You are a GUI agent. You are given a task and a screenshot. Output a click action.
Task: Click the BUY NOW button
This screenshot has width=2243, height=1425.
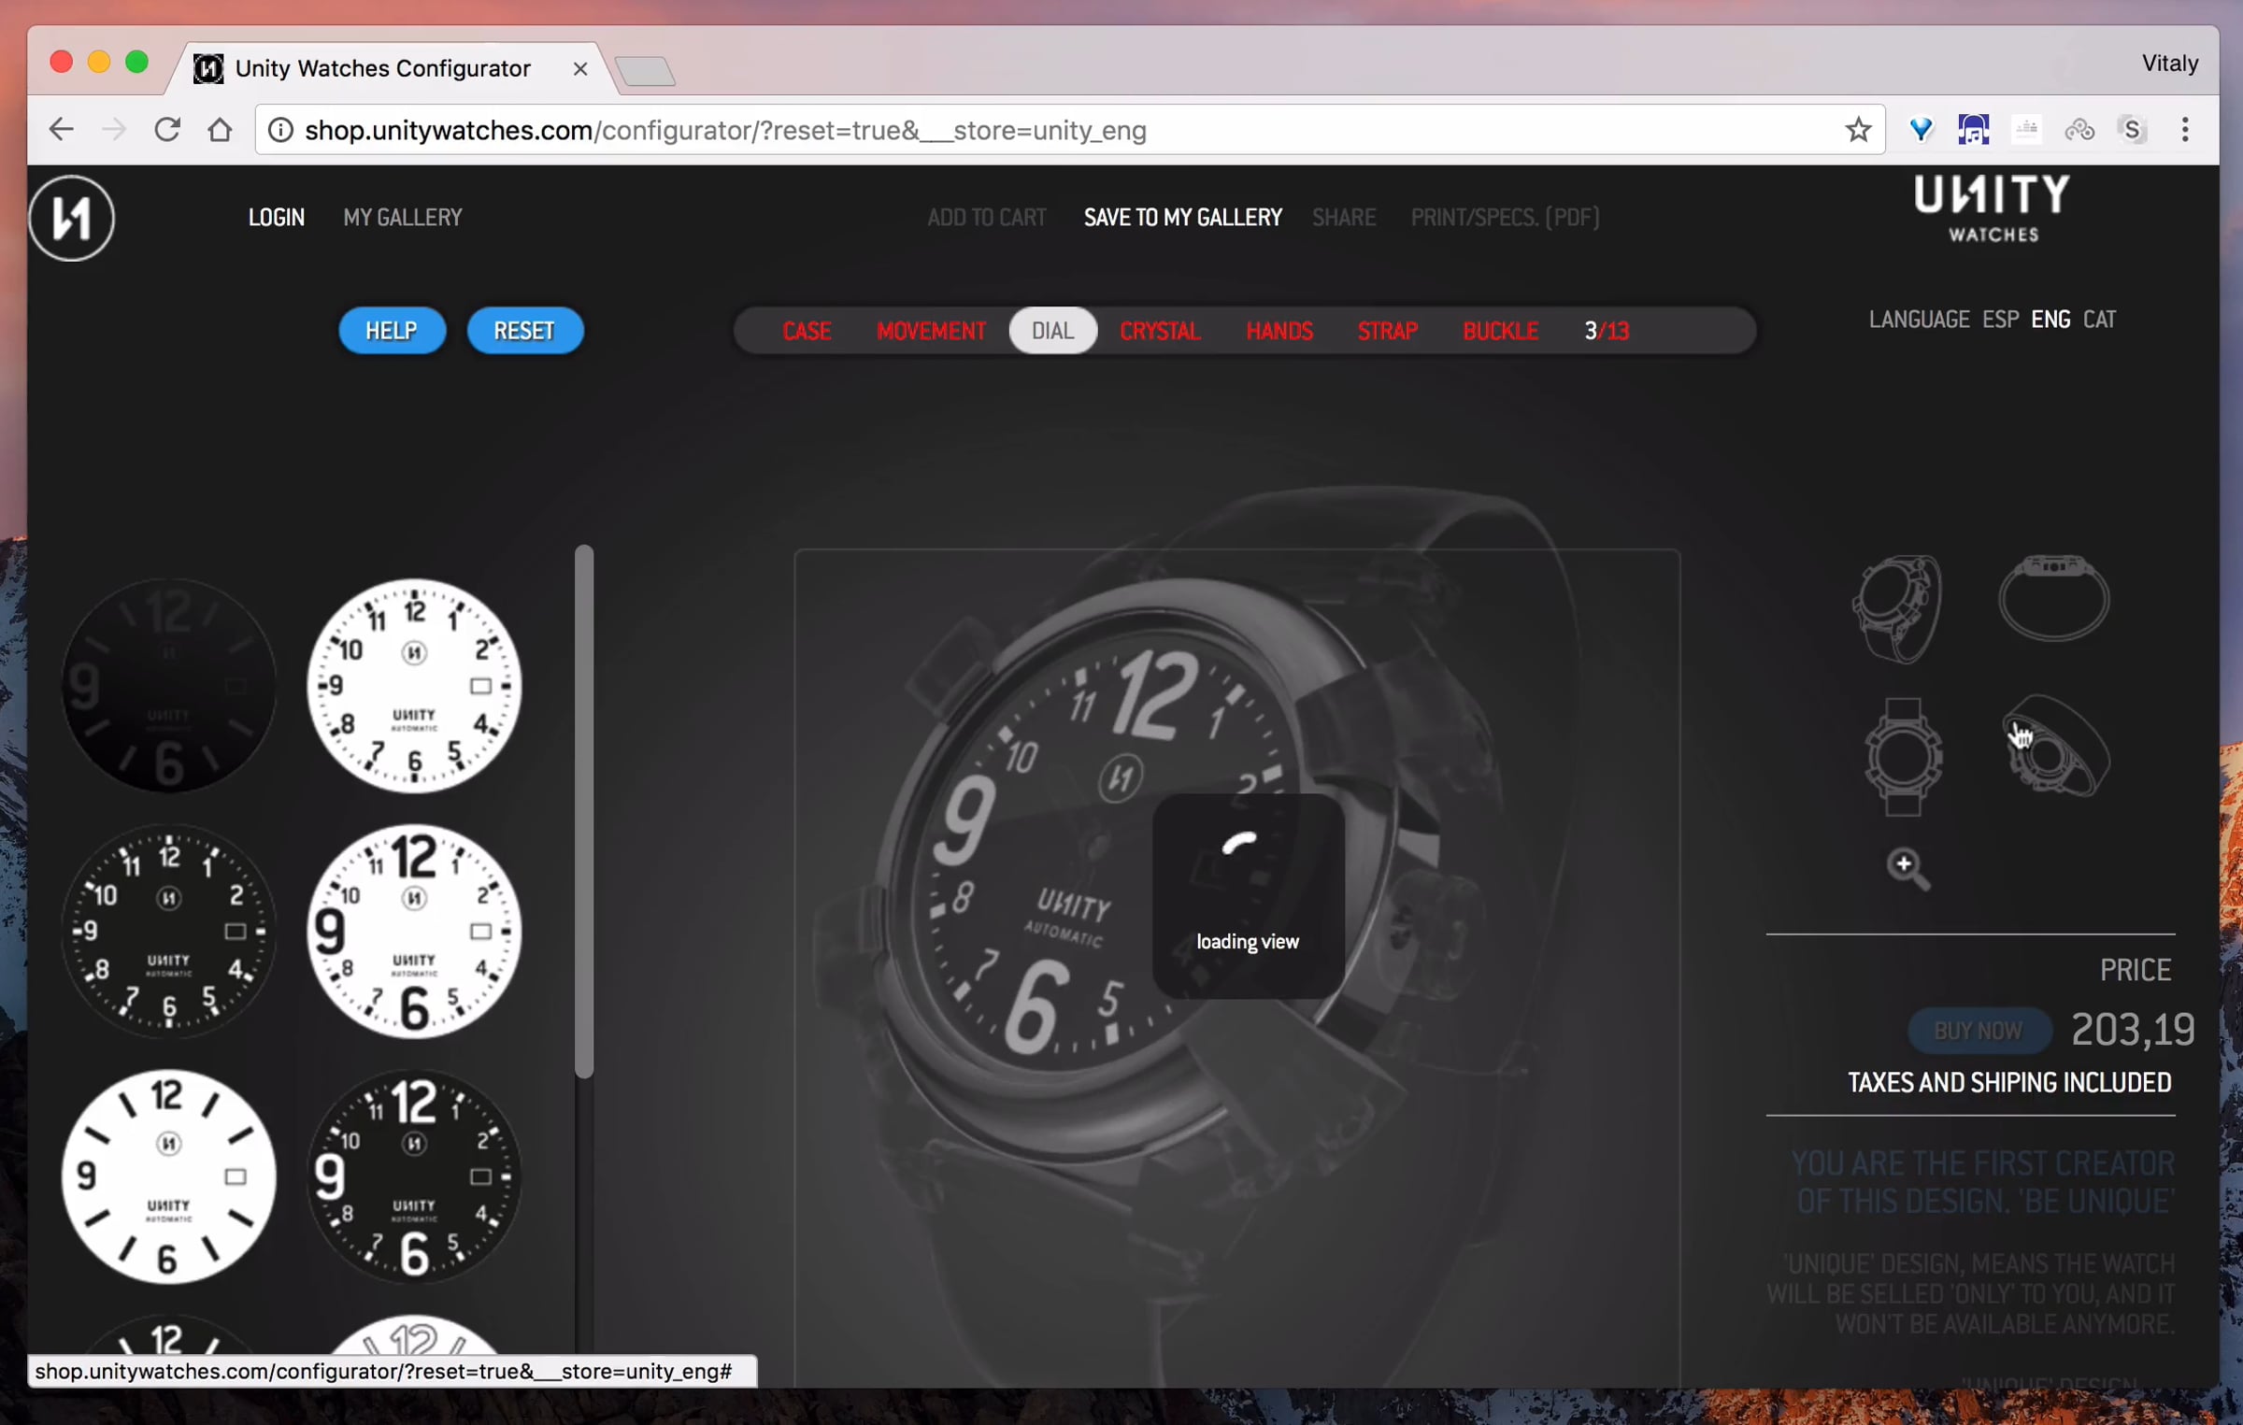click(x=1979, y=1031)
